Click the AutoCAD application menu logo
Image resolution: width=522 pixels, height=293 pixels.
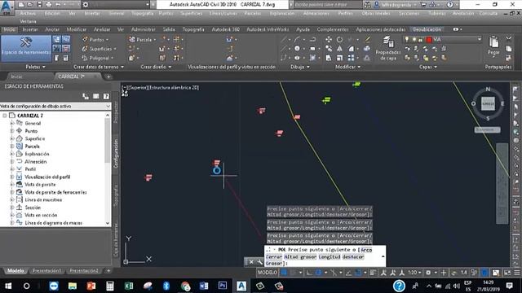pos(7,7)
